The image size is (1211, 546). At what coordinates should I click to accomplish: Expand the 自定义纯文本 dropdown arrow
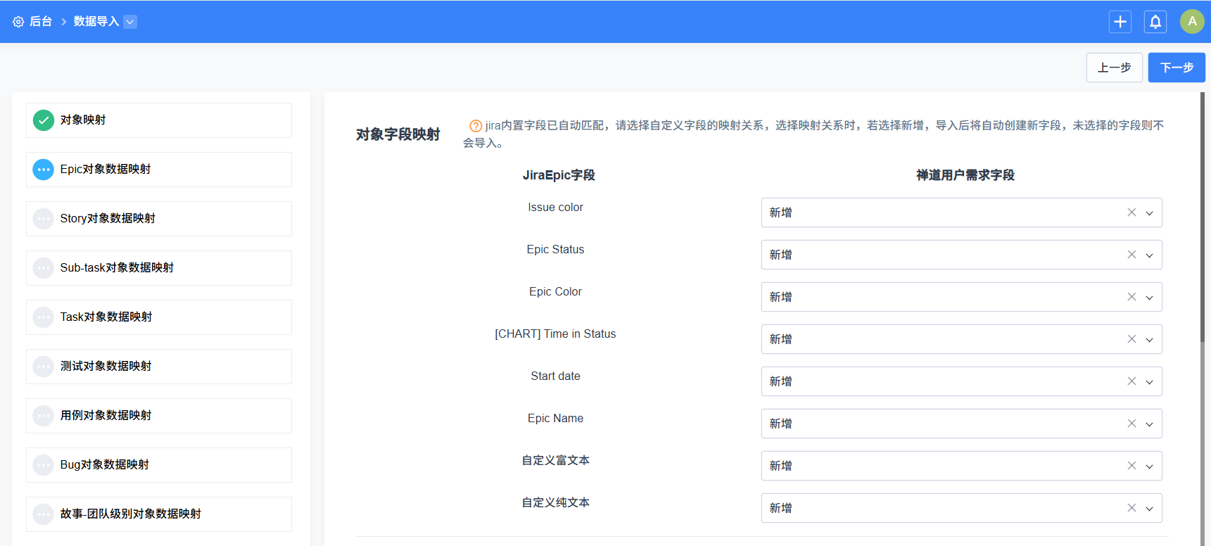tap(1149, 509)
